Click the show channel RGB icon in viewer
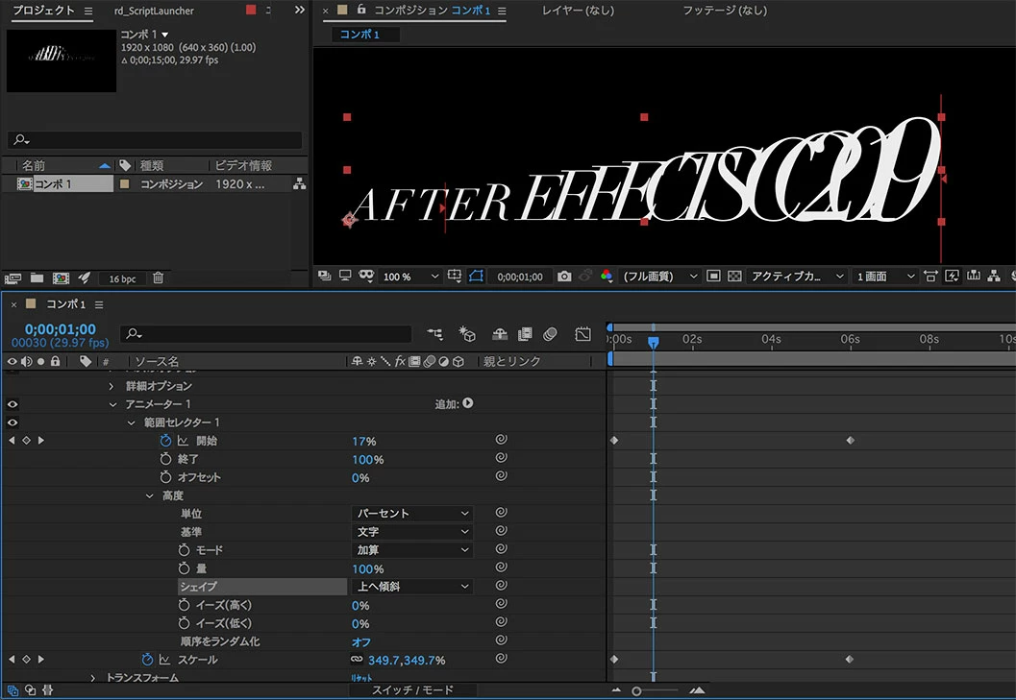This screenshot has height=700, width=1016. click(x=606, y=277)
